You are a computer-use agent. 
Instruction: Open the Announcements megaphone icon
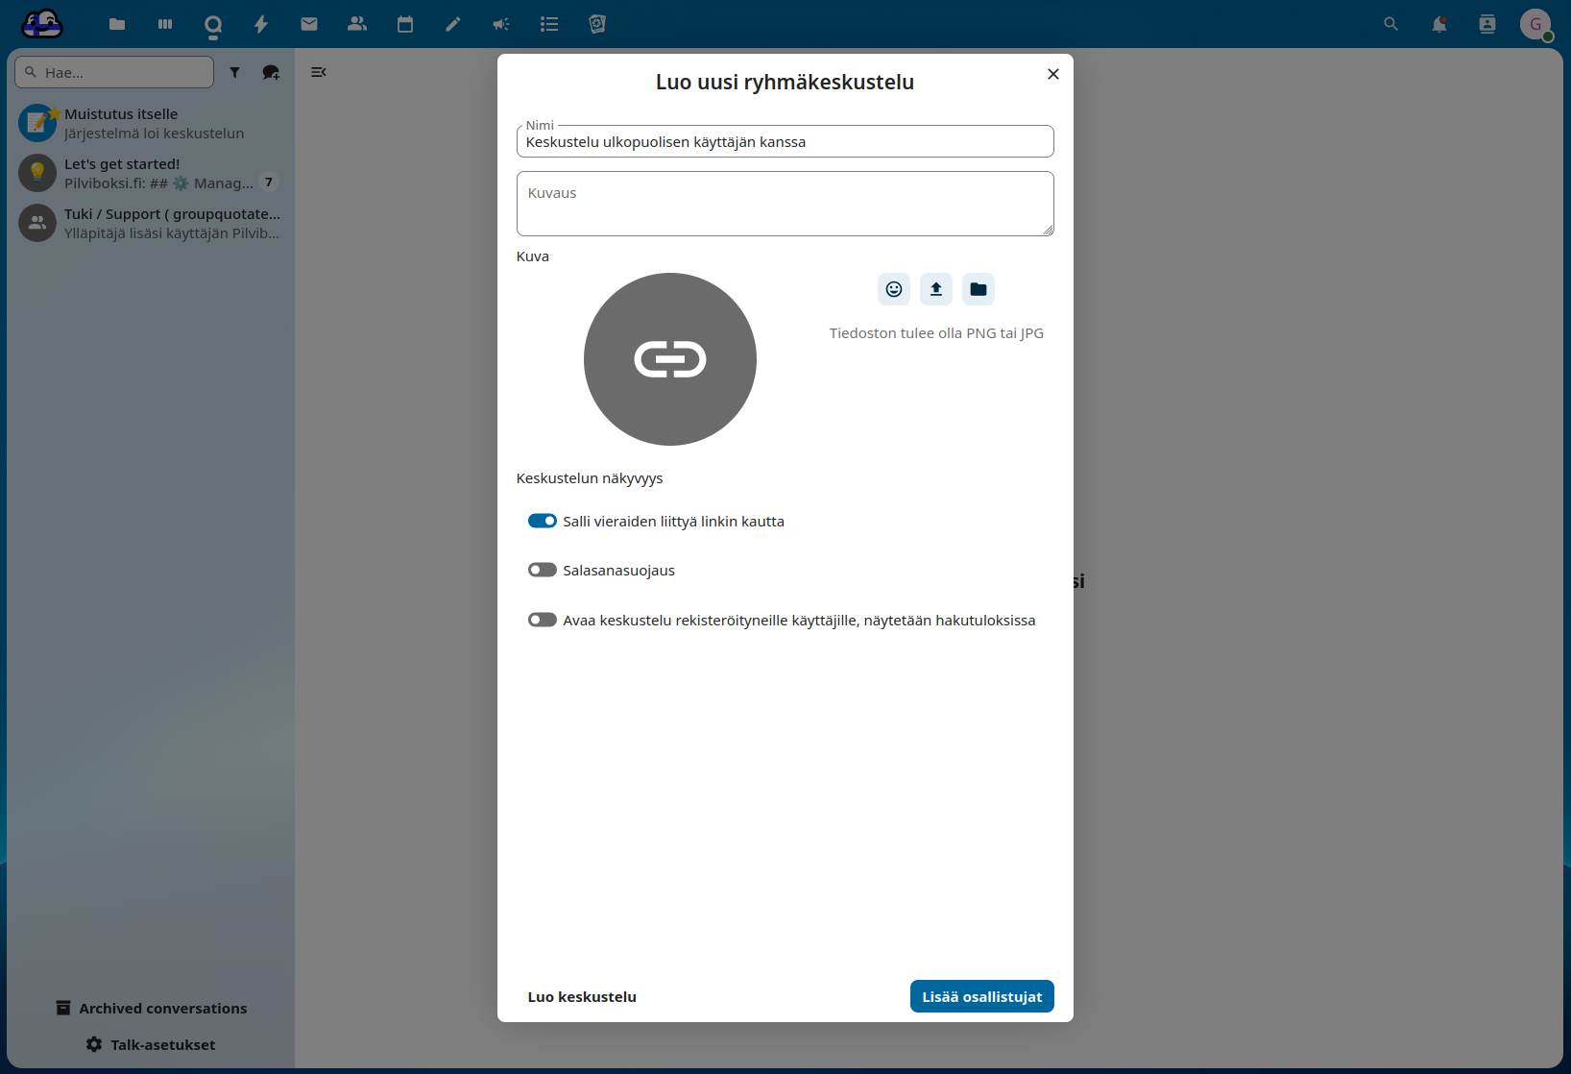pos(501,24)
